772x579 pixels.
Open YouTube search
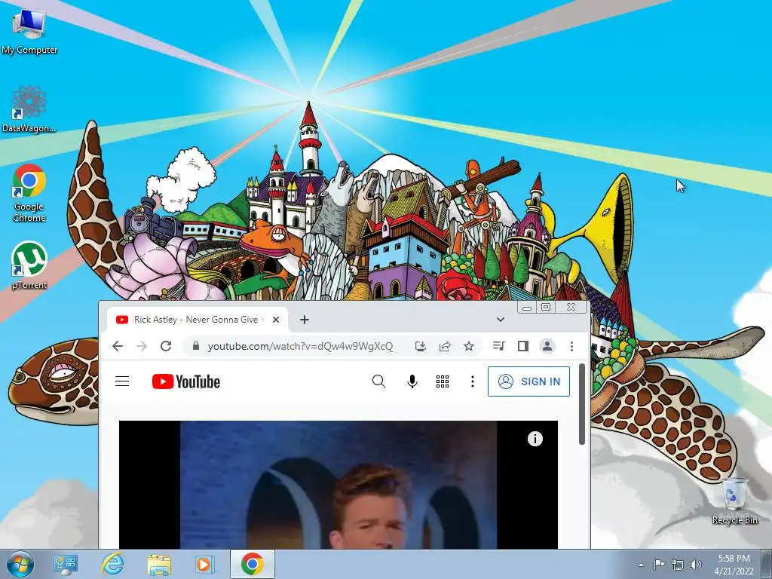[x=378, y=381]
